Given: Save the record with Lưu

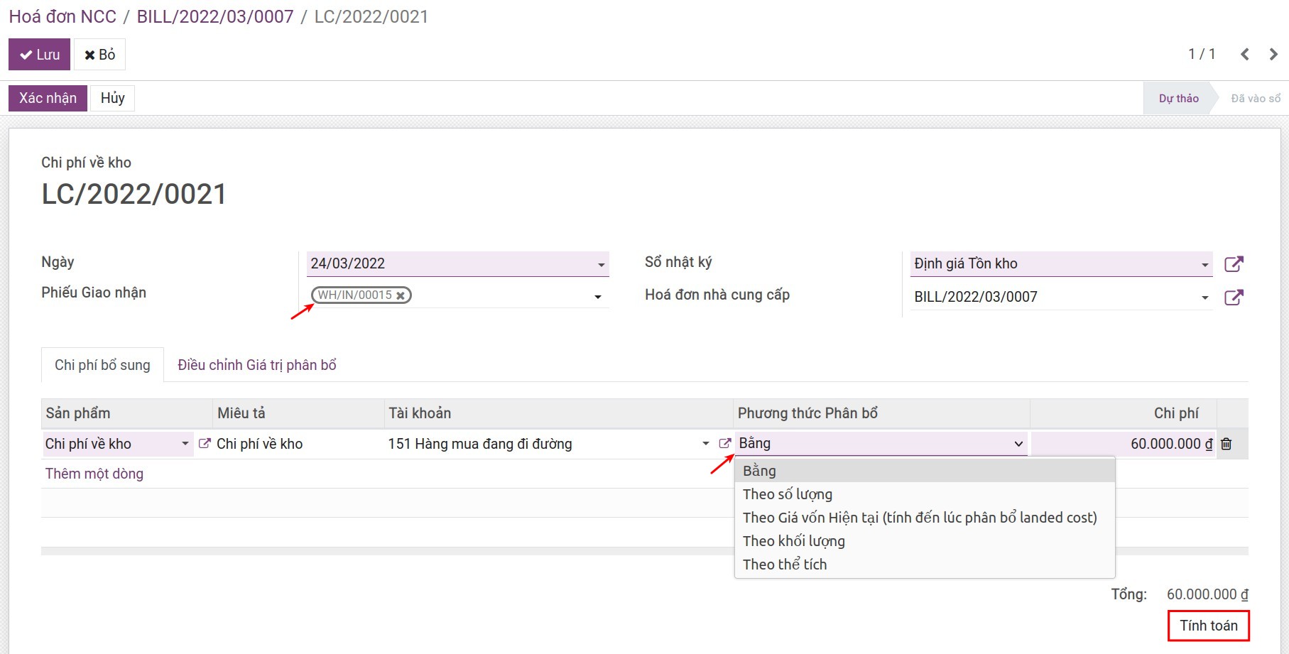Looking at the screenshot, I should [39, 55].
